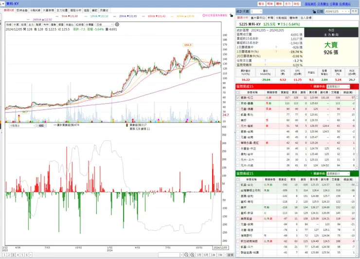Viewport: 360px width, 259px height.
Task: Tick select-all checkbox in buy table header
Action: pos(238,92)
